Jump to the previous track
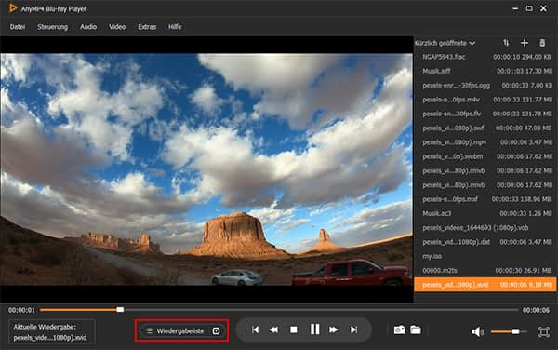The width and height of the screenshot is (558, 350). pyautogui.click(x=255, y=330)
